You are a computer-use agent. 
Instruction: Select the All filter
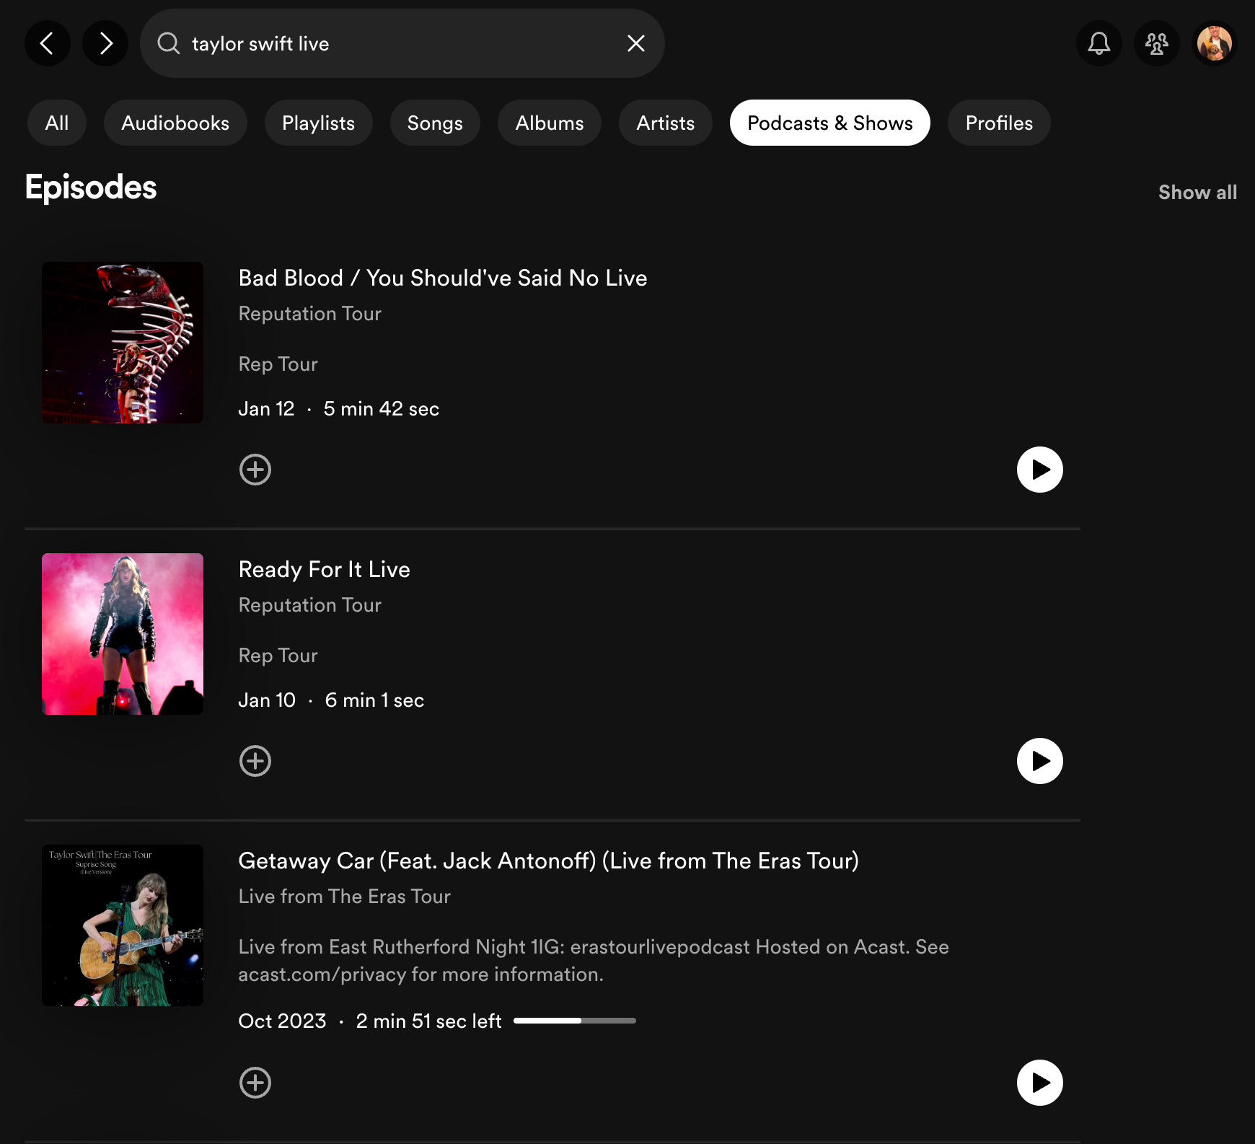click(x=57, y=123)
